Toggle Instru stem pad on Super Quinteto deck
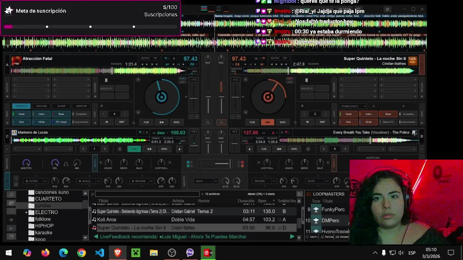Image resolution: width=463 pixels, height=260 pixels. point(368,114)
